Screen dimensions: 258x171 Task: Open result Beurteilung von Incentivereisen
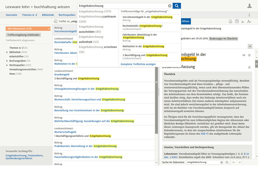[x=89, y=110]
